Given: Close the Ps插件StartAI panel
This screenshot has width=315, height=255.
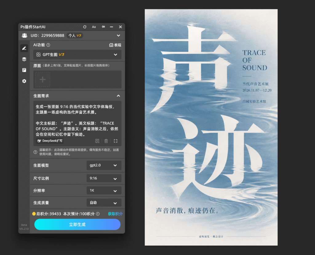Looking at the screenshot, I should pyautogui.click(x=120, y=27).
